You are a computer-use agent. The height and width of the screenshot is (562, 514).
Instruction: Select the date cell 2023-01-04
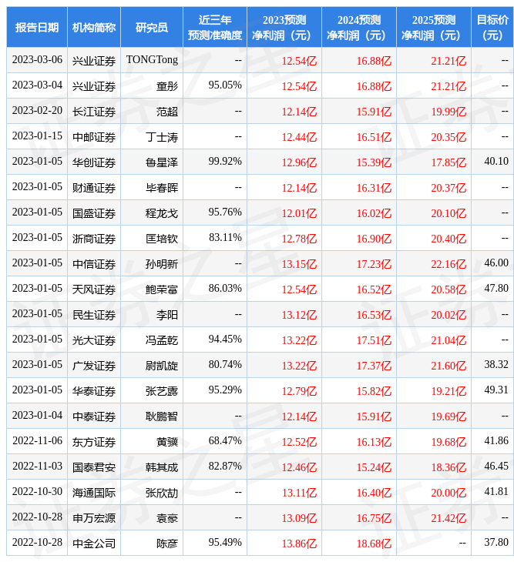point(37,416)
